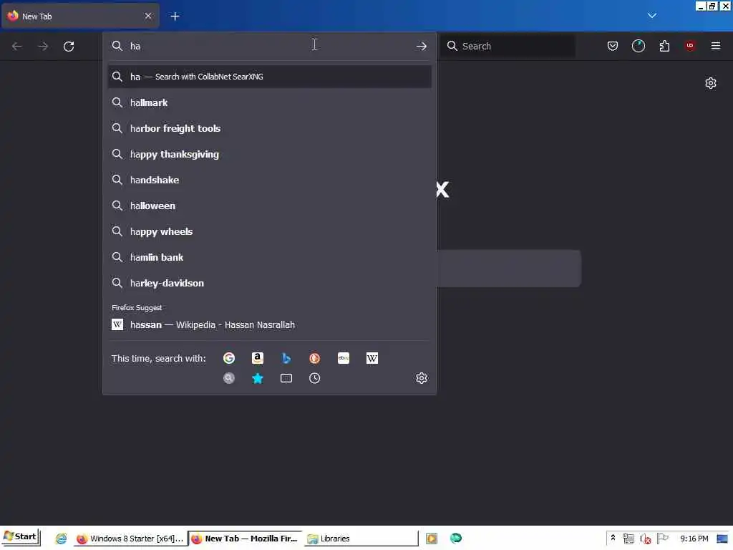Image resolution: width=733 pixels, height=550 pixels.
Task: Open the Firefox application menu
Action: tap(716, 46)
